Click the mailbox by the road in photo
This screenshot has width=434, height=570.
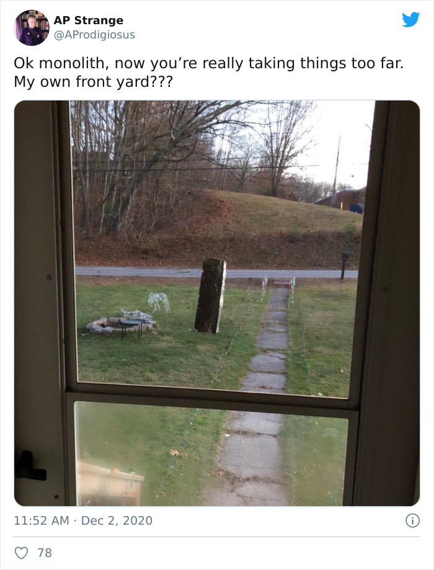[344, 265]
